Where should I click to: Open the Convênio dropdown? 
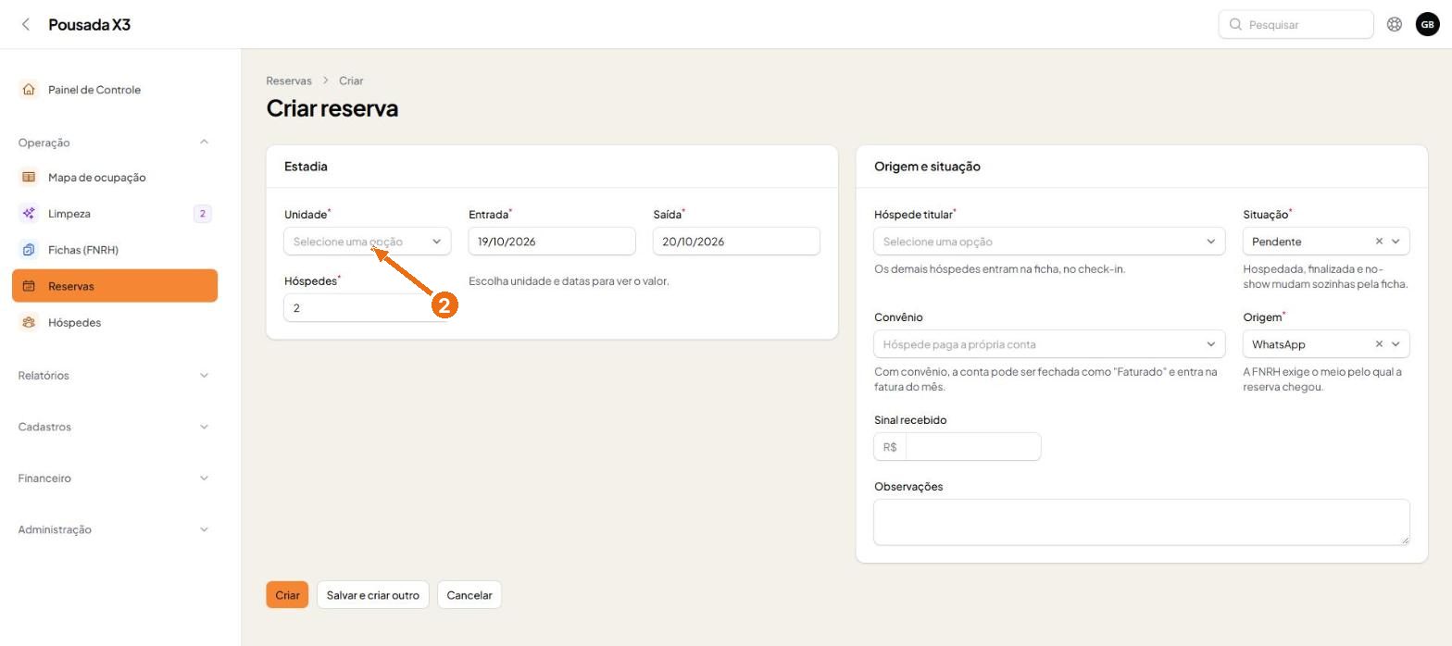(1049, 344)
